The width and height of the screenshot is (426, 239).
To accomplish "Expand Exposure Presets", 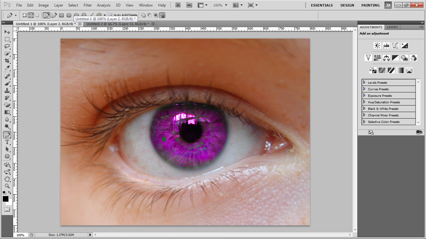I will [x=364, y=95].
